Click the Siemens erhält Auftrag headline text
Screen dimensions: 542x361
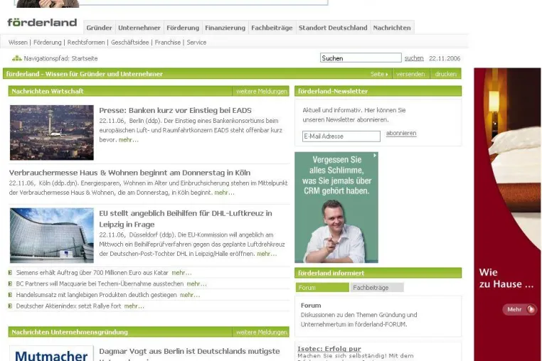point(92,273)
